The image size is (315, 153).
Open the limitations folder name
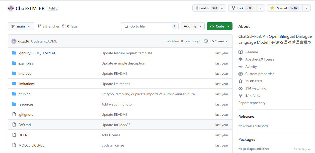click(x=27, y=84)
